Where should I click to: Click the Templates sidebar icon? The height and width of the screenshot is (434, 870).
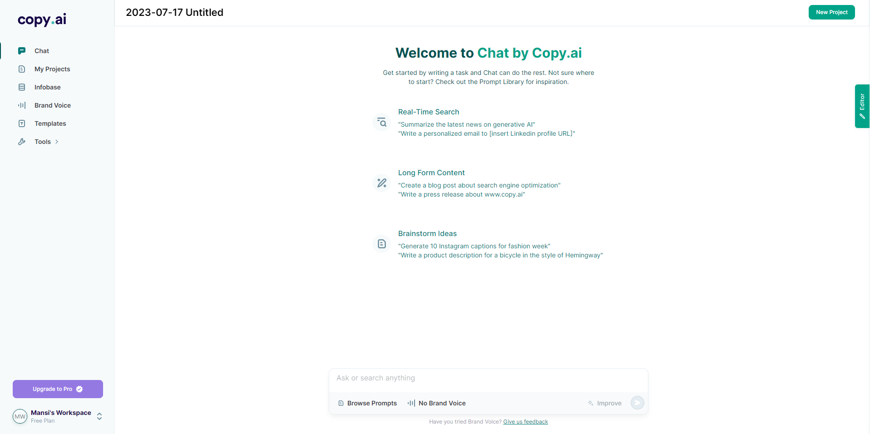22,123
